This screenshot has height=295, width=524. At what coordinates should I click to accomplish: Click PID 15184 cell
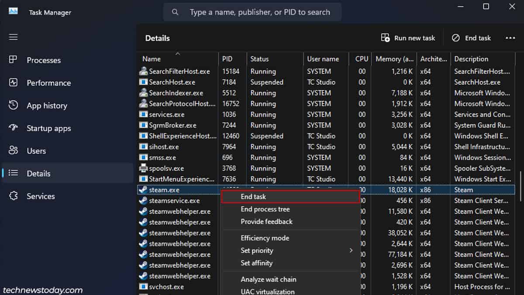[x=231, y=71]
